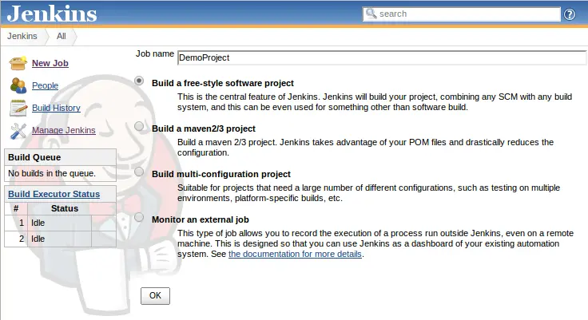Click the All breadcrumb item

click(x=62, y=36)
